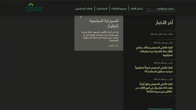The width and height of the screenshot is (196, 110).
Task: Open the خدمات عبر الانترنت dropdown
Action: coord(161,9)
